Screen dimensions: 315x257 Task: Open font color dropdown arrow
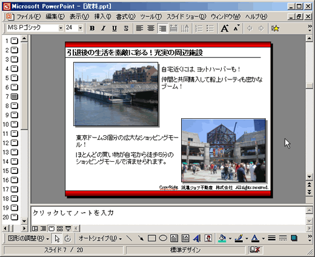pyautogui.click(x=263, y=239)
